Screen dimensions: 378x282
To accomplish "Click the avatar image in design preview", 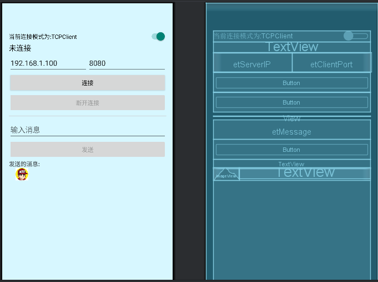I will click(x=22, y=174).
